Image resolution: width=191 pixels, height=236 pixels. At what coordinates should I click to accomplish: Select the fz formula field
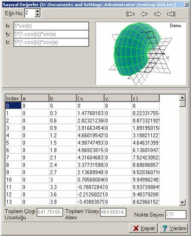click(51, 42)
